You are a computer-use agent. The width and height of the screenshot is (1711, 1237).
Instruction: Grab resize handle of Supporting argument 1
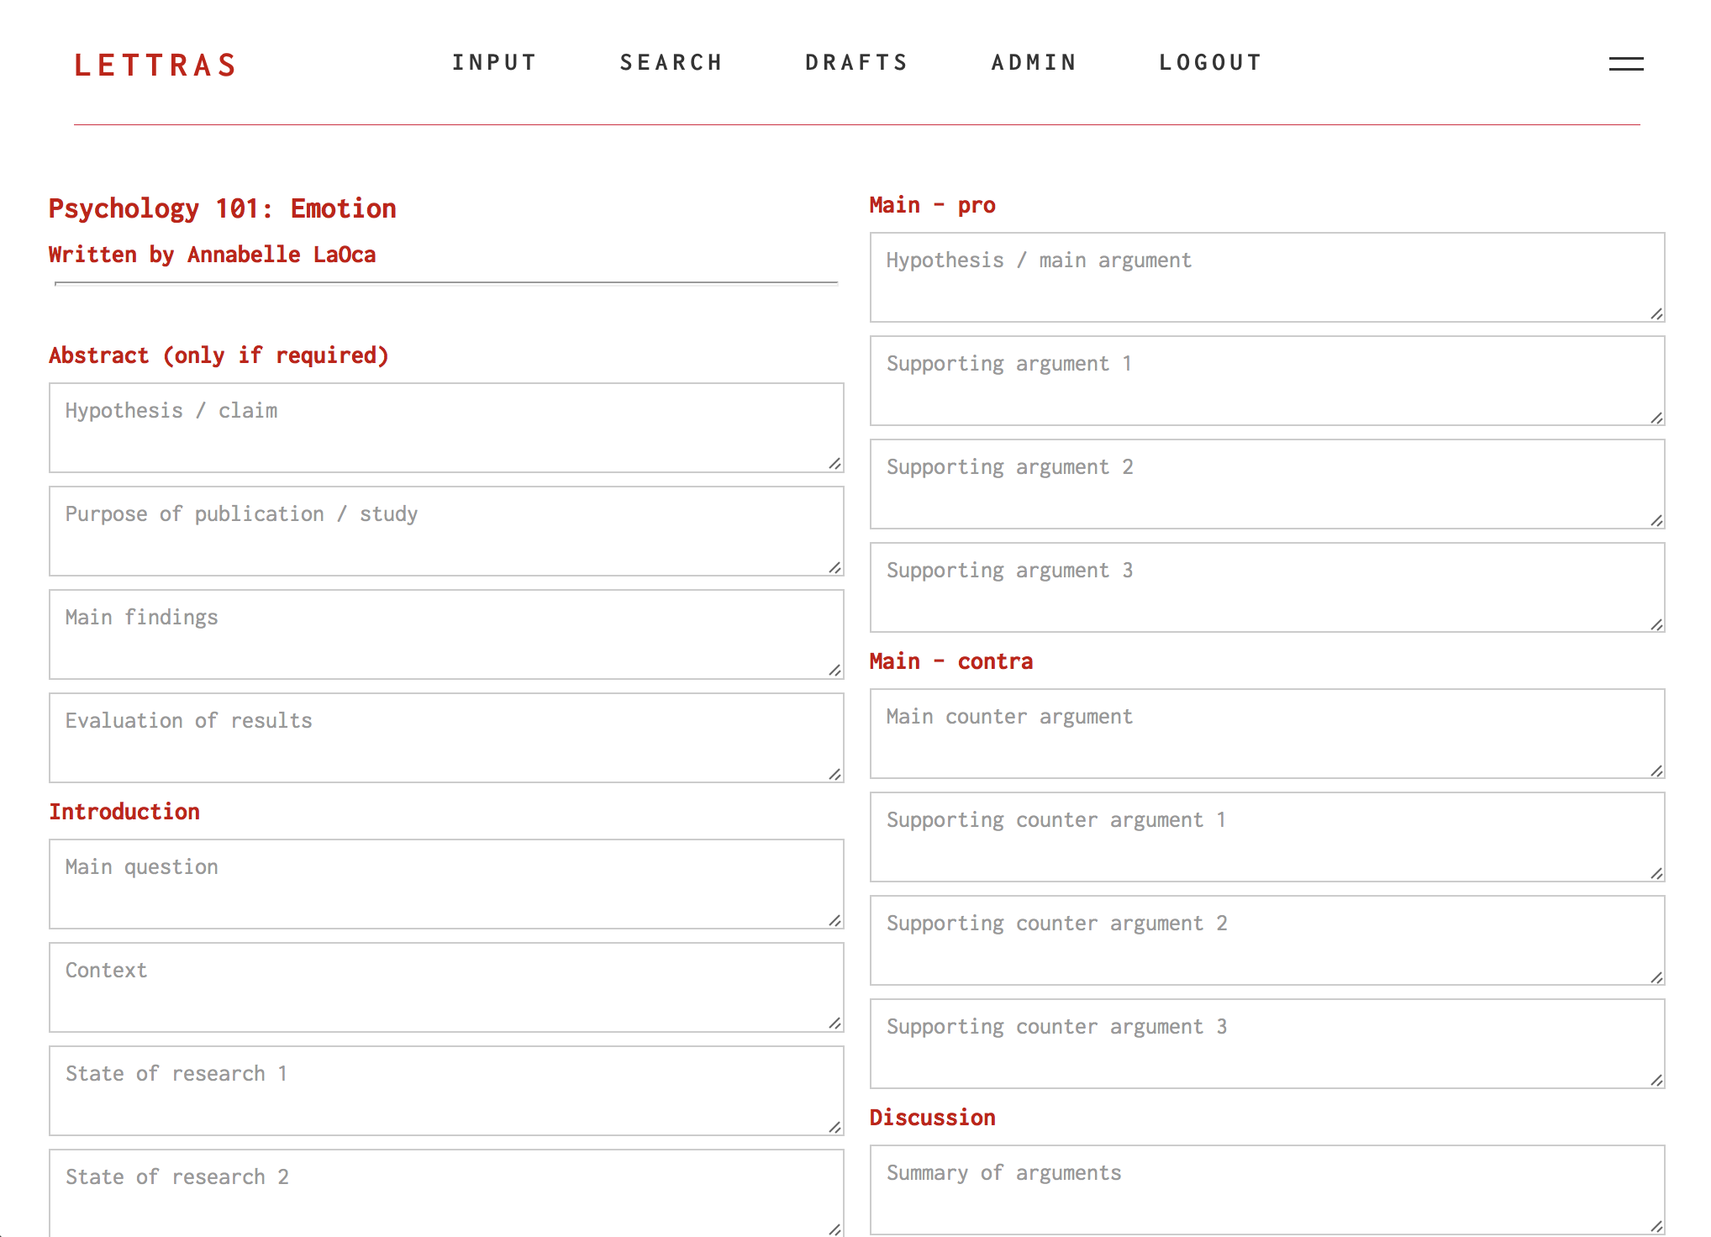click(1656, 418)
